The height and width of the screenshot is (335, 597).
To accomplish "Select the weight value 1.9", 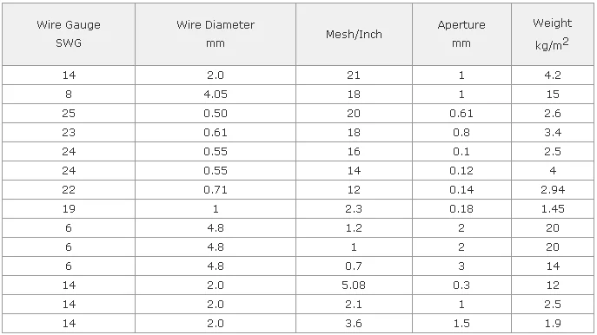I will tap(553, 324).
